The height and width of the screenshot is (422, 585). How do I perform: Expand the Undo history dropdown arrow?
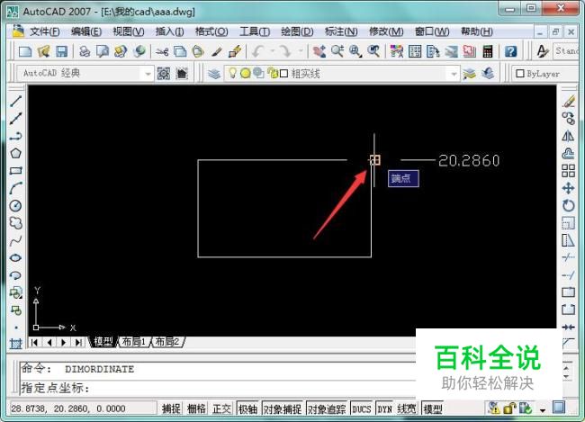(x=272, y=51)
